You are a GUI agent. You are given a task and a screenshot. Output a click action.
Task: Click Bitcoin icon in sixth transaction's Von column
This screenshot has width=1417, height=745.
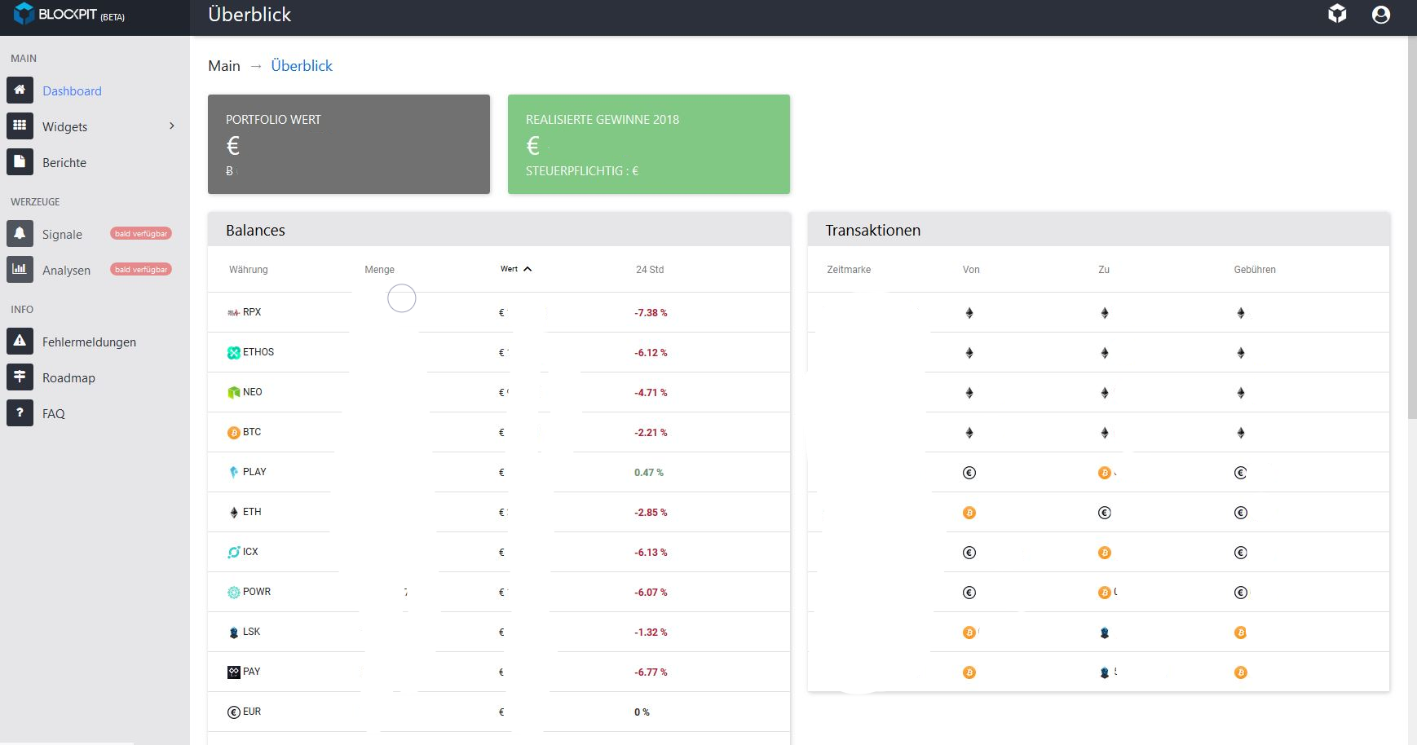coord(969,513)
